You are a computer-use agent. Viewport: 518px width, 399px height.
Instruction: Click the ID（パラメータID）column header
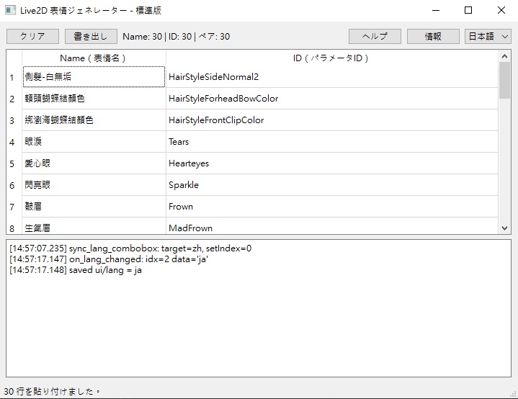pyautogui.click(x=331, y=58)
